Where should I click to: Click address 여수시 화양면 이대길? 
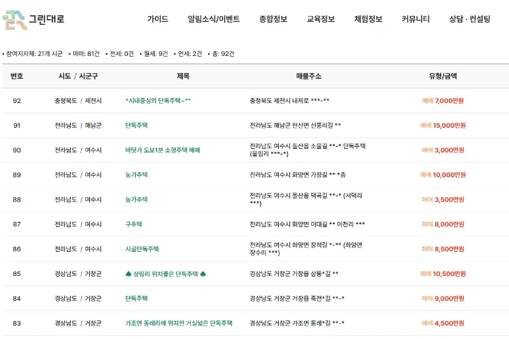coord(307,224)
